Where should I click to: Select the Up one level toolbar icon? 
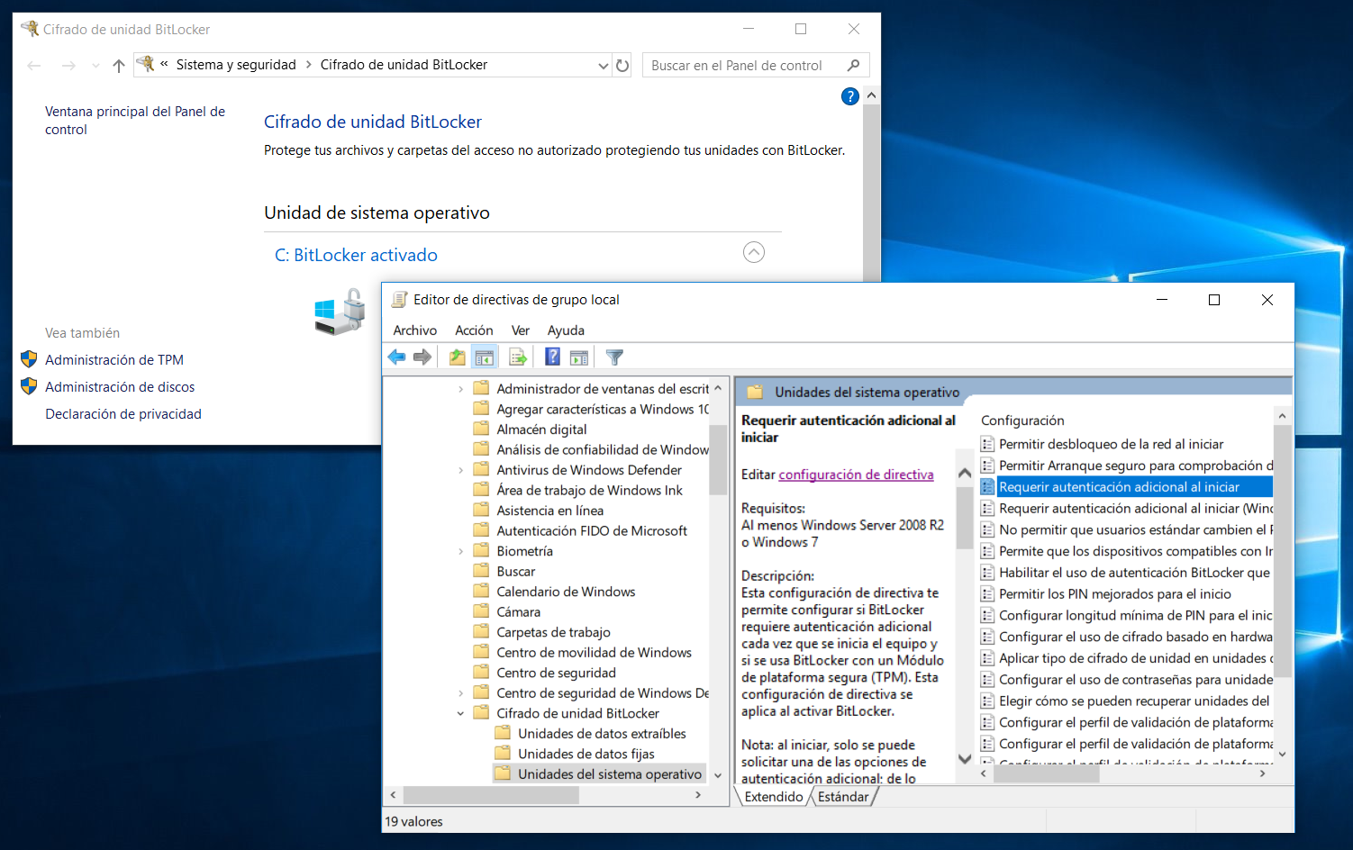coord(456,357)
